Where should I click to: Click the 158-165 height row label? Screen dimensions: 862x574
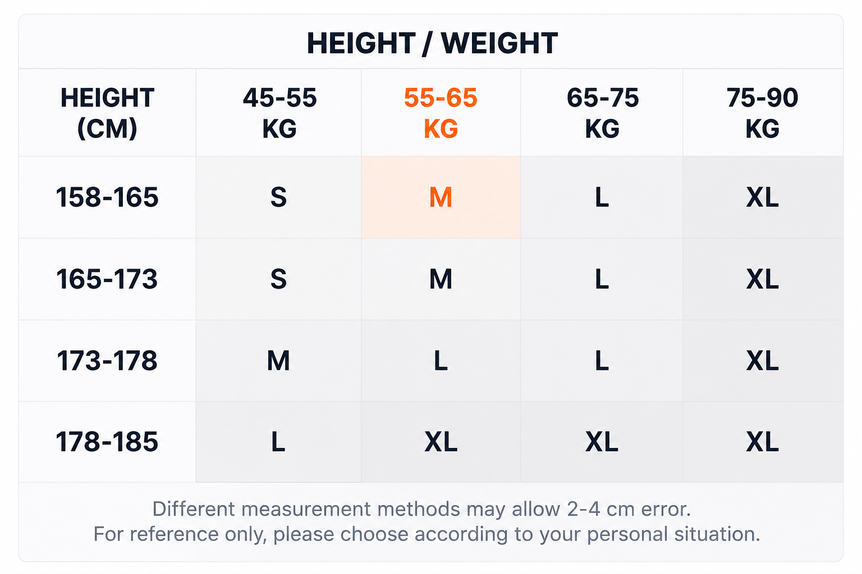107,197
